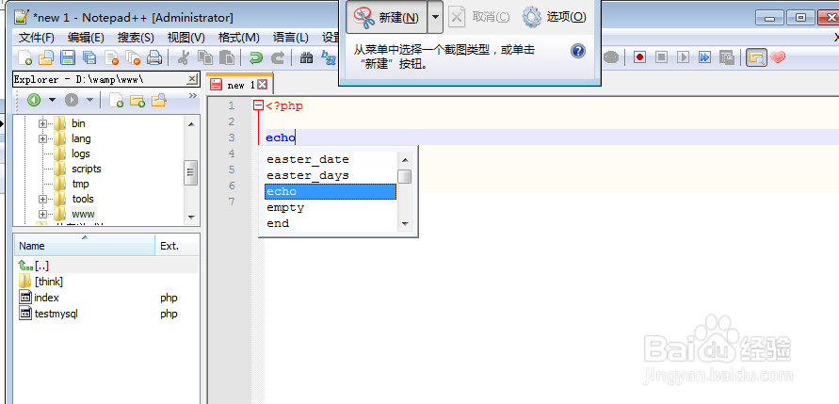Click the Stop recording macro icon
The width and height of the screenshot is (839, 404).
click(x=661, y=57)
